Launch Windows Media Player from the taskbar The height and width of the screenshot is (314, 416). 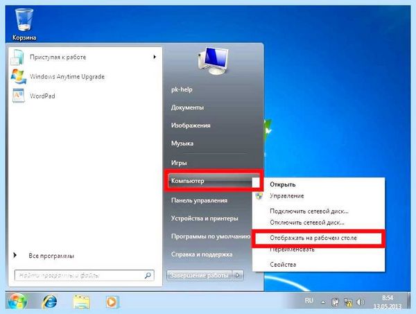click(x=112, y=302)
